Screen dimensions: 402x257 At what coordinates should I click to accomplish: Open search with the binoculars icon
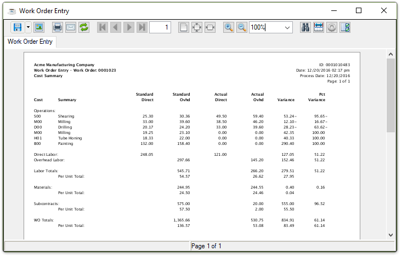[x=305, y=27]
